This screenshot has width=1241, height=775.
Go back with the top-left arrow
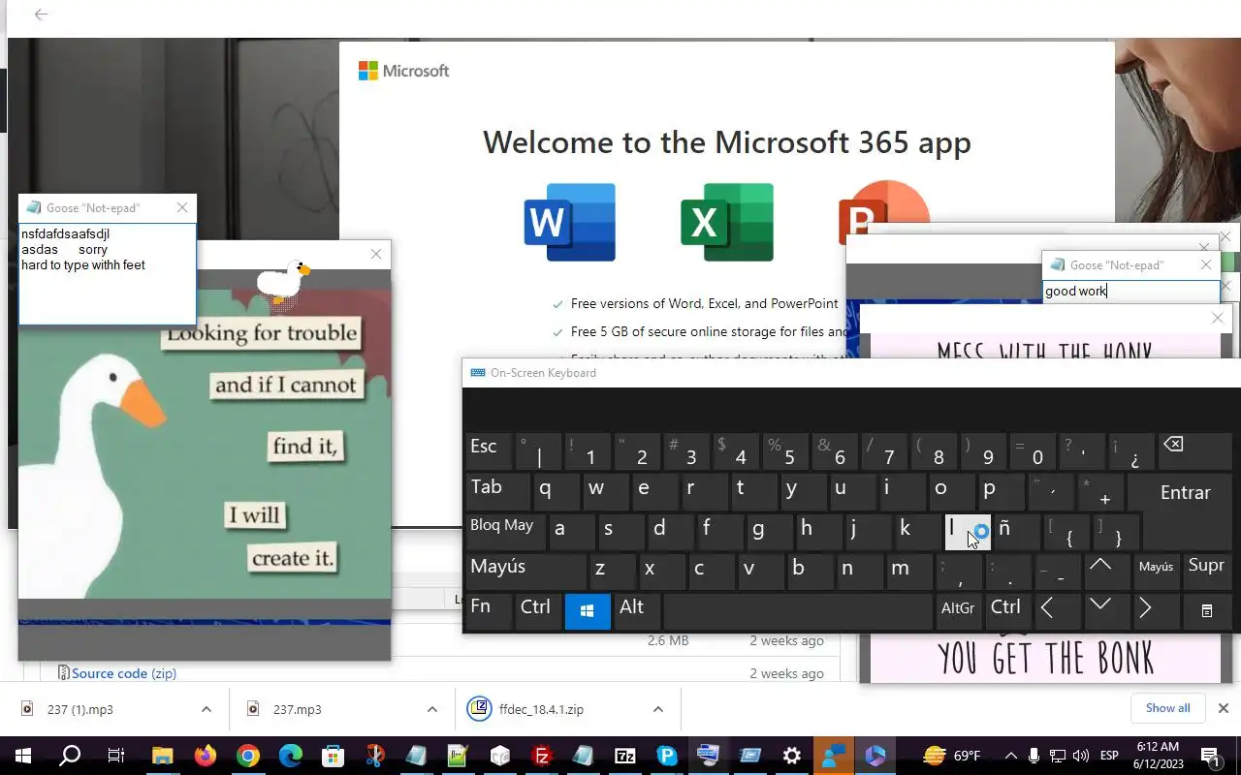(41, 15)
